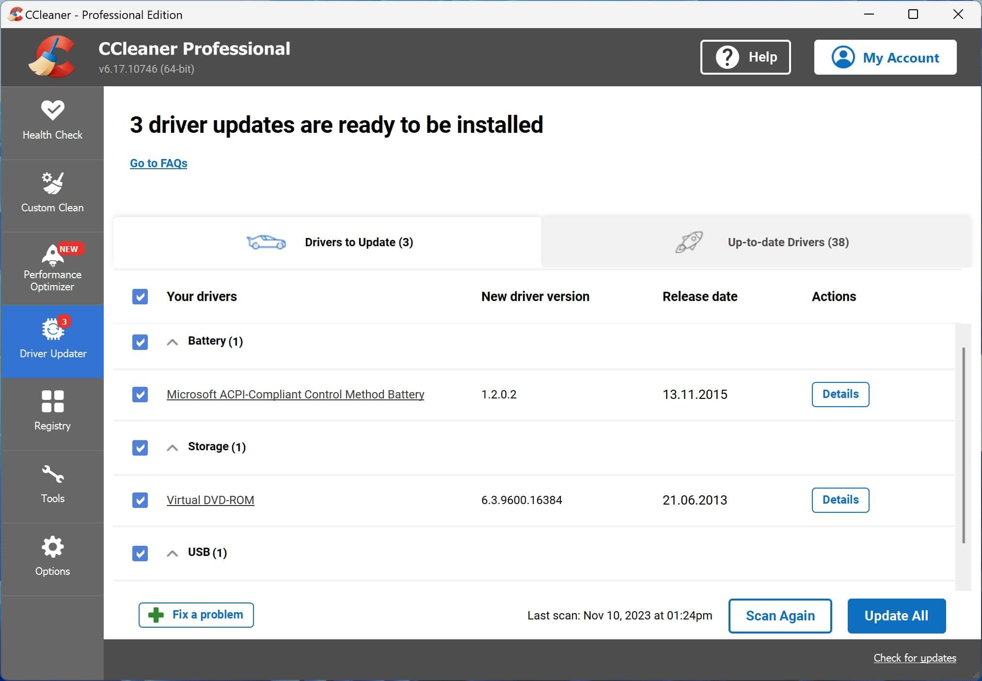The height and width of the screenshot is (681, 982).
Task: Follow the Go to FAQs link
Action: [x=158, y=162]
